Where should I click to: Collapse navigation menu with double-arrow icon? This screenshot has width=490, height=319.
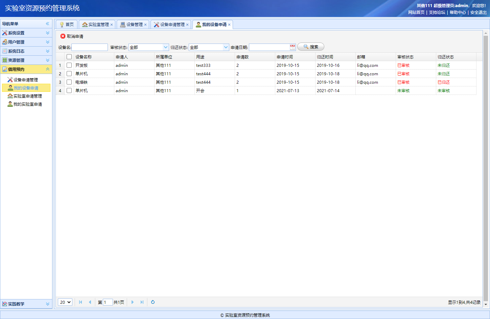[x=48, y=24]
